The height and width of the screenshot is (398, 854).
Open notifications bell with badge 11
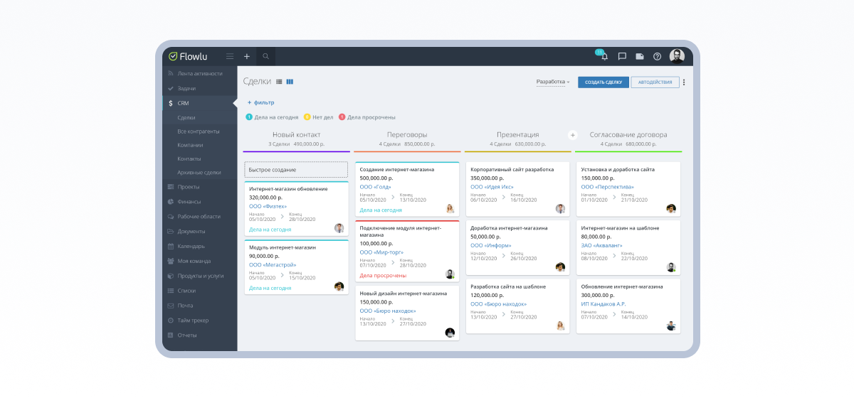604,56
